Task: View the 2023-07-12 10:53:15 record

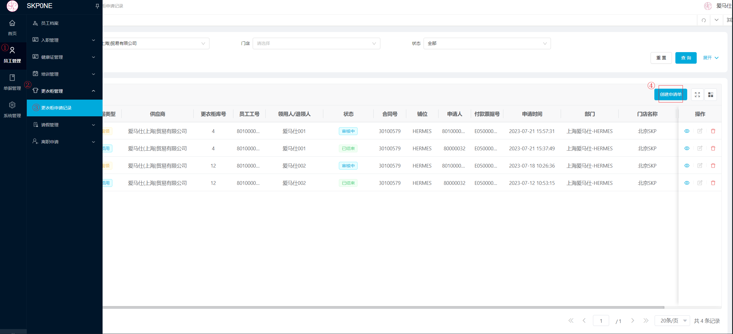Action: click(687, 183)
